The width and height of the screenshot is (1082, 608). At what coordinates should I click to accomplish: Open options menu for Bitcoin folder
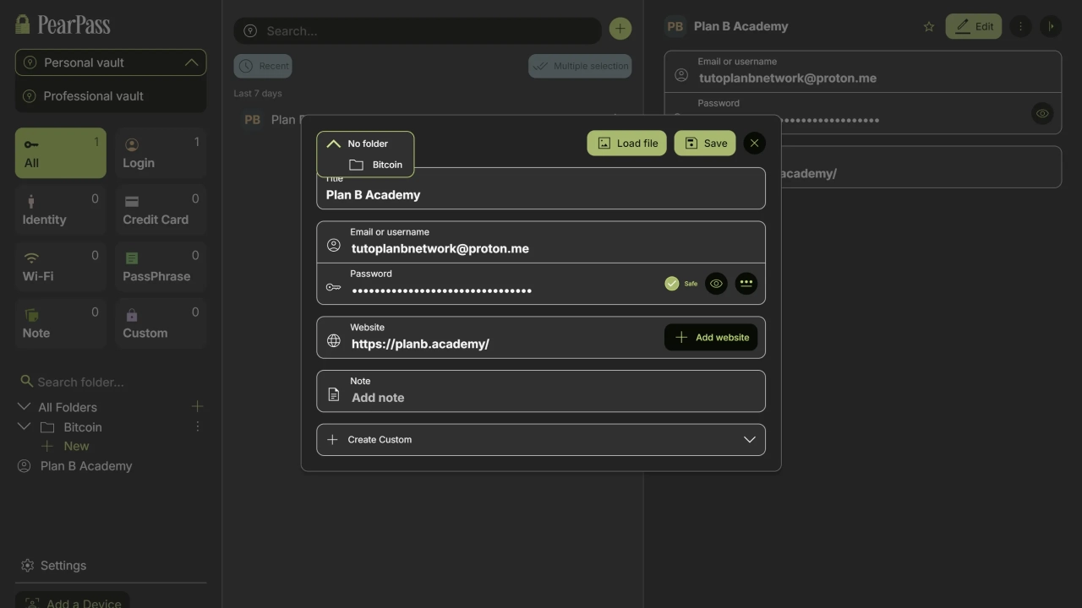(x=198, y=427)
